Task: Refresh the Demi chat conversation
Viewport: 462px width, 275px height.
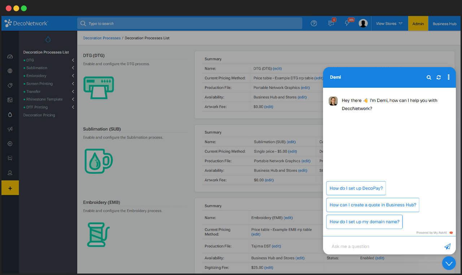Action: (x=439, y=77)
